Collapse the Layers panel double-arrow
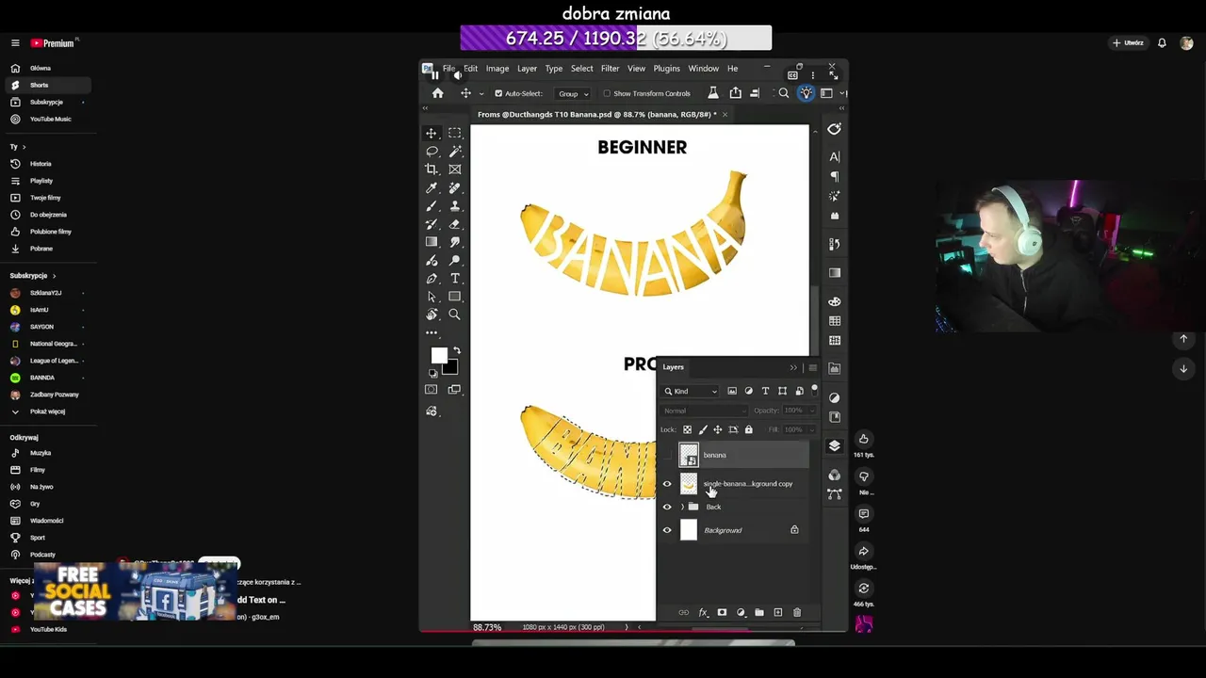 (793, 367)
